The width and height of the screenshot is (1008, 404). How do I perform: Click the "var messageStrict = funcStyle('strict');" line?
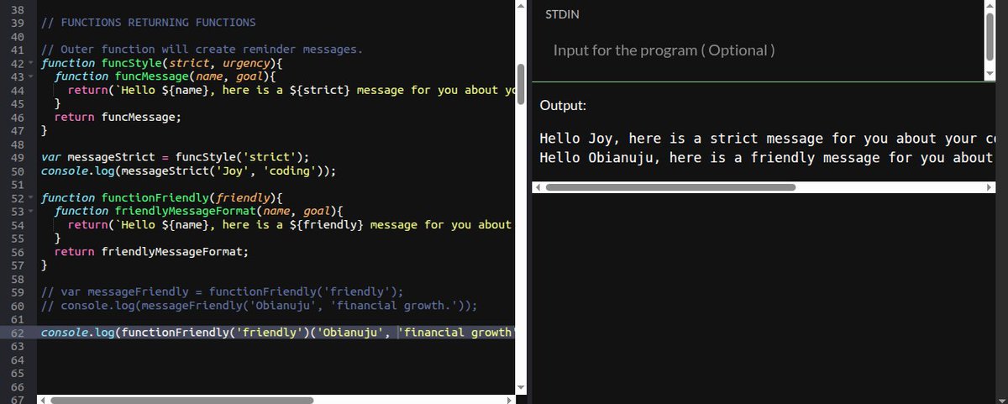176,157
